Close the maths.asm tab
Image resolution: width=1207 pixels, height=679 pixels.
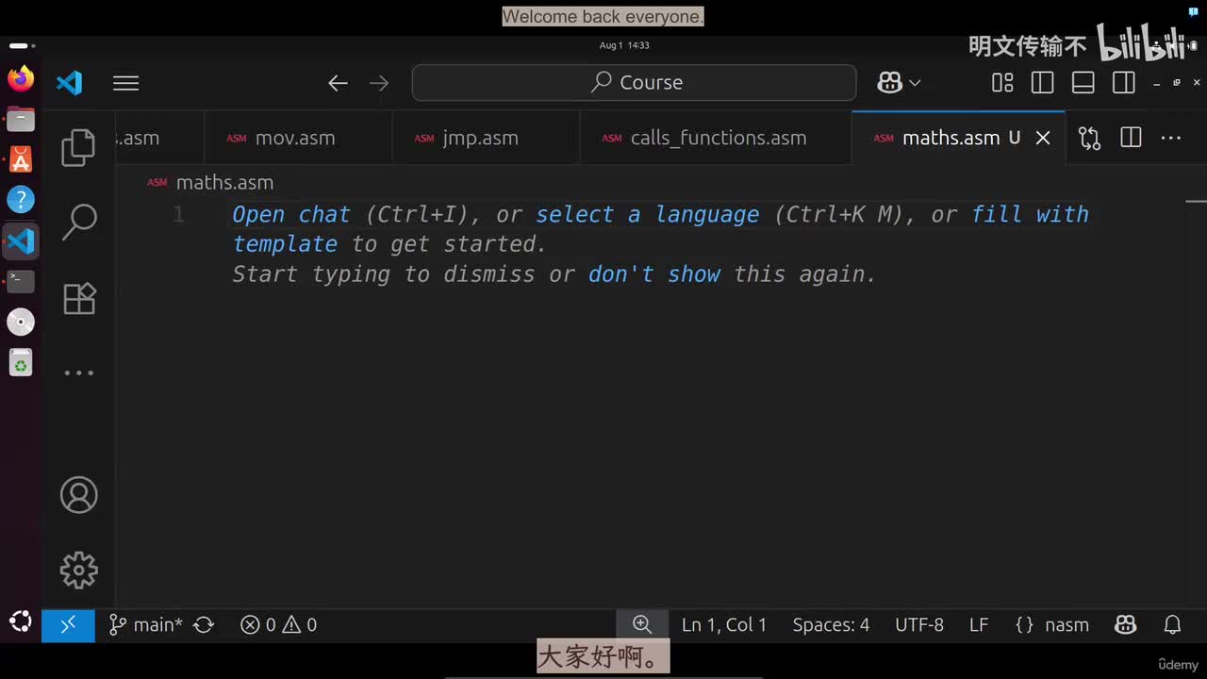click(x=1043, y=138)
